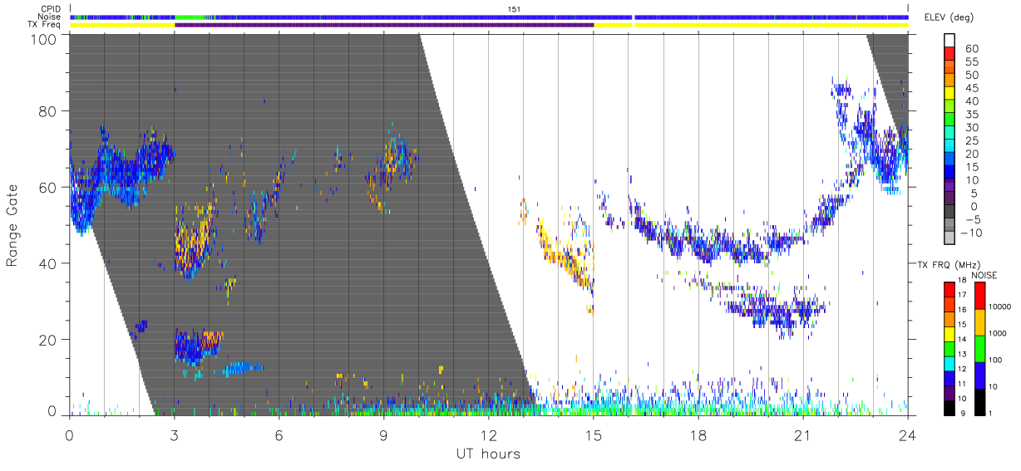Click NOISE legend label "1000"
Image resolution: width=1021 pixels, height=471 pixels.
click(999, 333)
